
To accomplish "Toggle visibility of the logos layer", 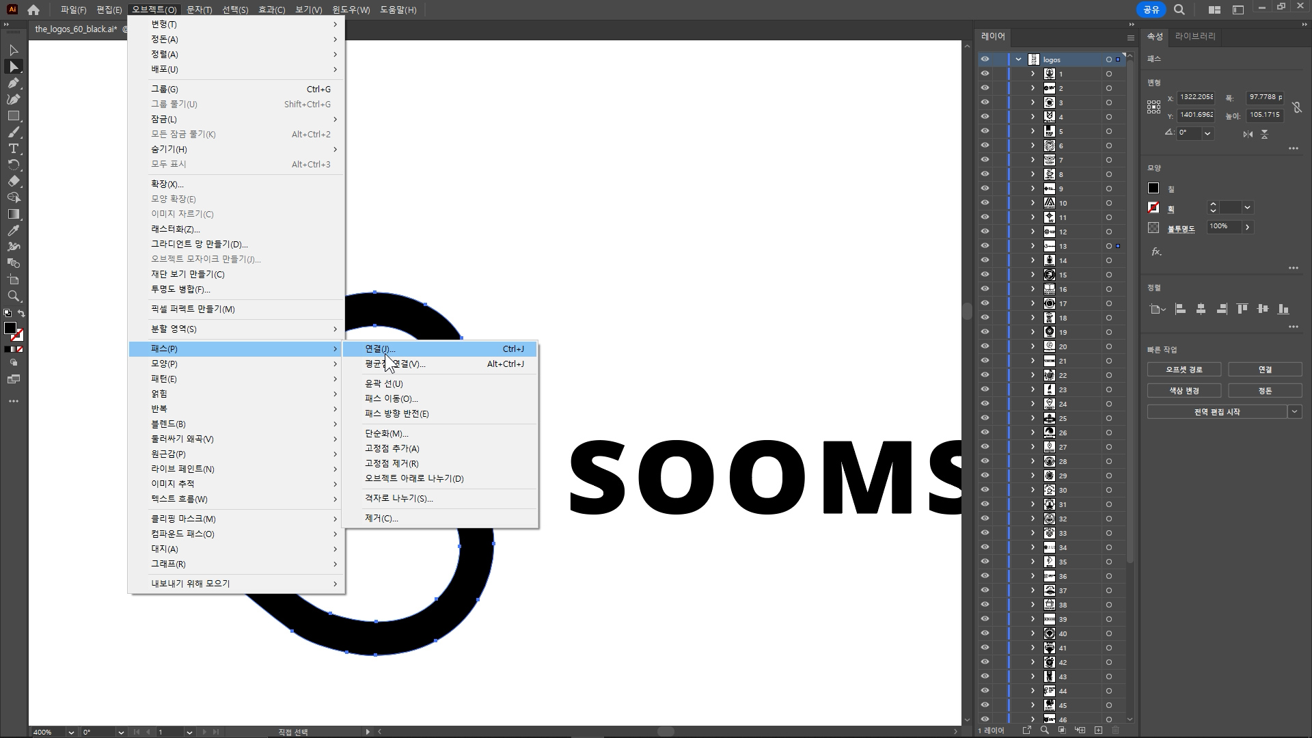I will (985, 59).
